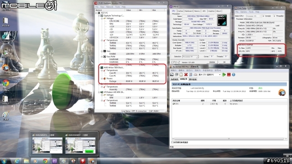This screenshot has height=164, width=292.
Task: Click the red X clear results icon
Action: (x=186, y=75)
